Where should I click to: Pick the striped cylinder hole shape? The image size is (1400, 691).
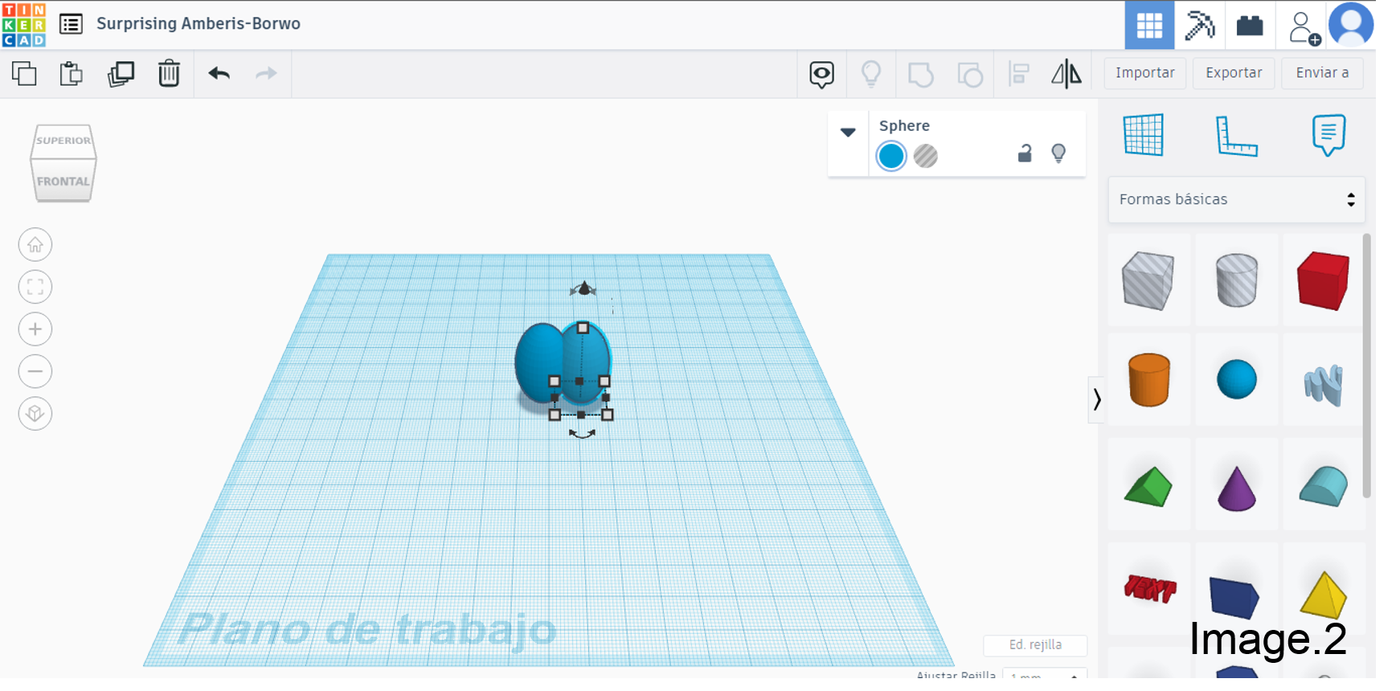tap(1236, 280)
